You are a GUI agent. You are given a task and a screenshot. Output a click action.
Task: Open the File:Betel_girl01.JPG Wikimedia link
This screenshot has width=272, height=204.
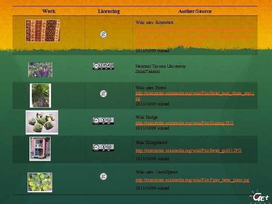coord(189,150)
